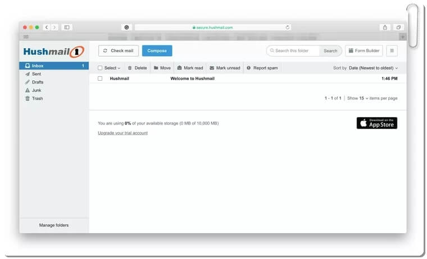Open the Junk folder
The image size is (427, 259).
(x=36, y=90)
